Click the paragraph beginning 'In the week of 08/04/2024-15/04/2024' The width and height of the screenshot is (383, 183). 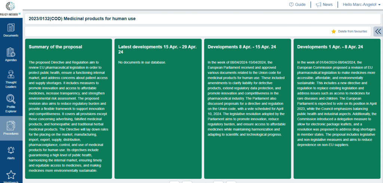[x=246, y=98]
